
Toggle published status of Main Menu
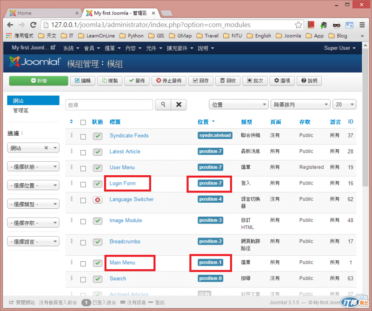point(98,263)
